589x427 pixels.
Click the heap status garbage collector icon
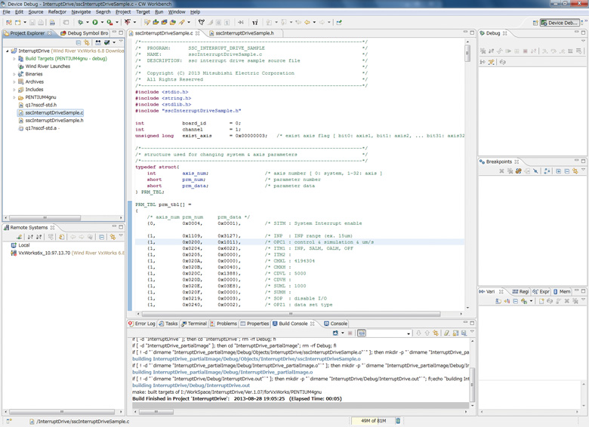point(398,421)
